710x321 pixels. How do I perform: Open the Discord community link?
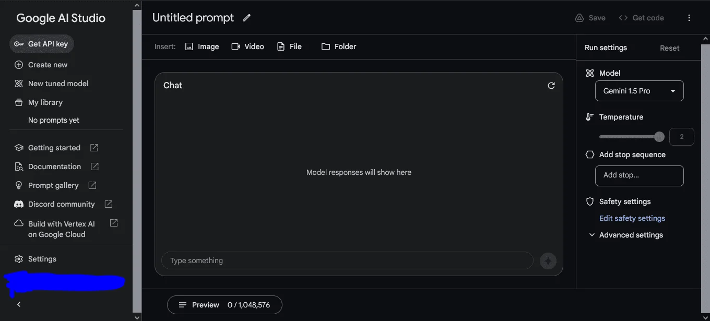click(x=62, y=204)
